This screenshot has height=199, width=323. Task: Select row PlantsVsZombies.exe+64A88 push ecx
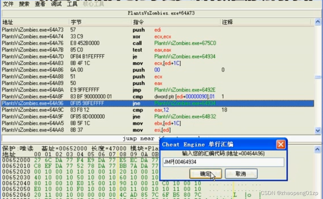(x=158, y=77)
